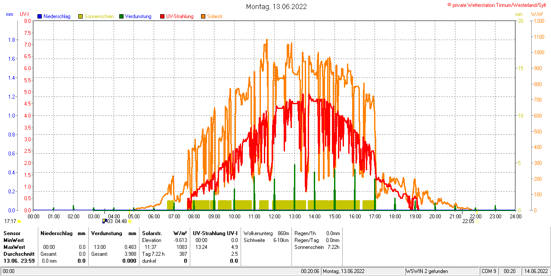Image resolution: width=551 pixels, height=276 pixels.
Task: Click the sunrise sun icon beside 04:48
Action: coord(130,221)
